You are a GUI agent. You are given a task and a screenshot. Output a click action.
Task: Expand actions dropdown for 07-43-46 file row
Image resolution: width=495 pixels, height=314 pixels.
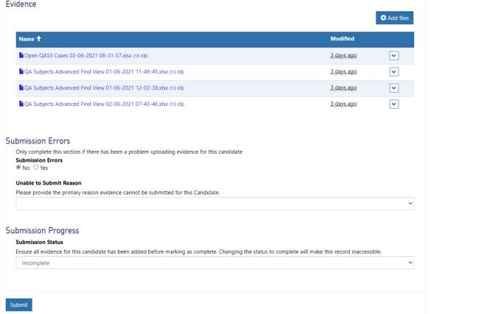point(393,104)
